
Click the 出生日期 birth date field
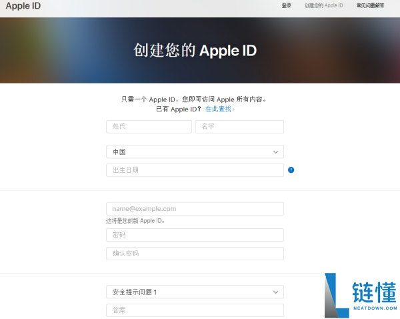tap(195, 170)
